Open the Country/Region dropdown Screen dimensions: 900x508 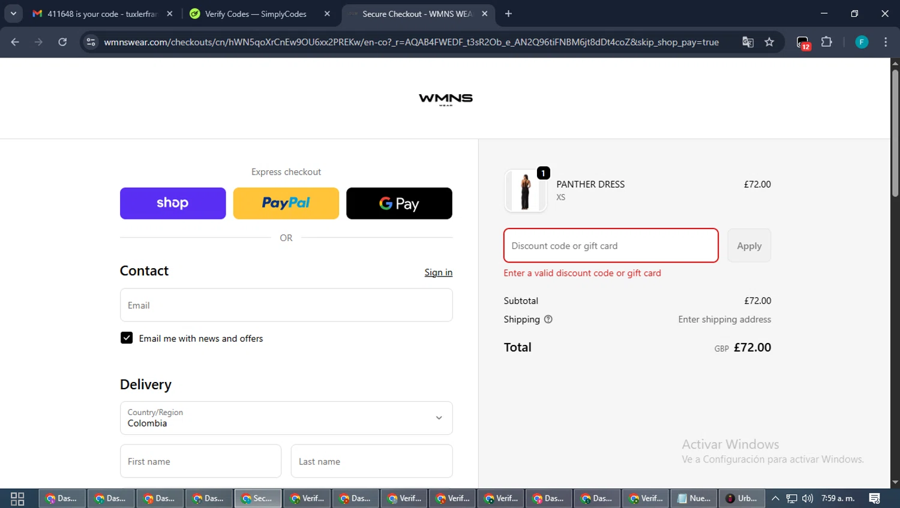[x=286, y=418]
